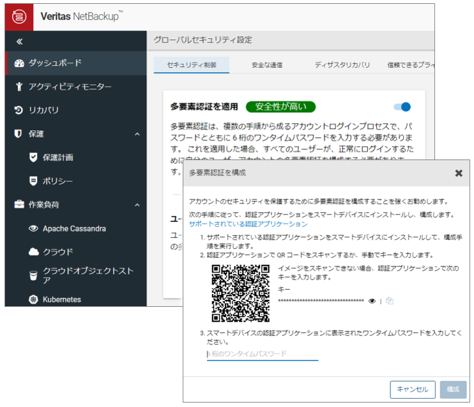Toggle the 多要素認証を適用 switch

[402, 107]
